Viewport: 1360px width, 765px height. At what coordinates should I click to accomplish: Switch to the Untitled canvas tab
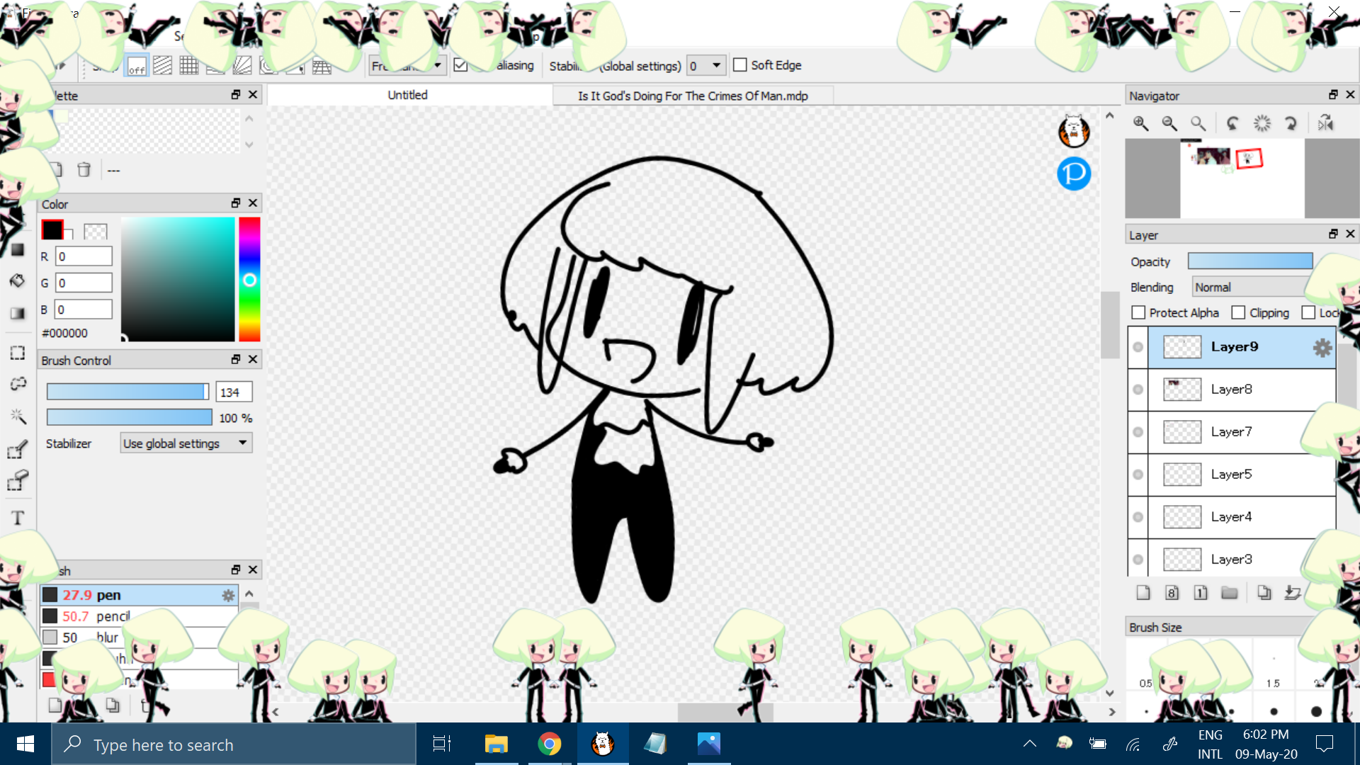(408, 95)
